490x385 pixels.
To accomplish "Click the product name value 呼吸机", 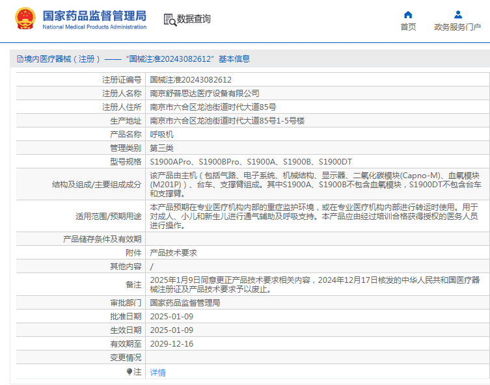I will (162, 135).
